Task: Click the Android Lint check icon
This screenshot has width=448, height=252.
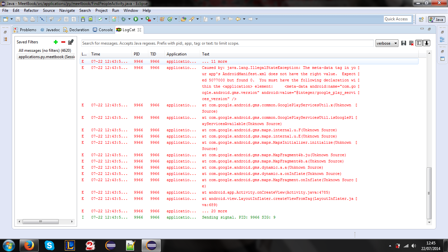Action: pos(100,19)
